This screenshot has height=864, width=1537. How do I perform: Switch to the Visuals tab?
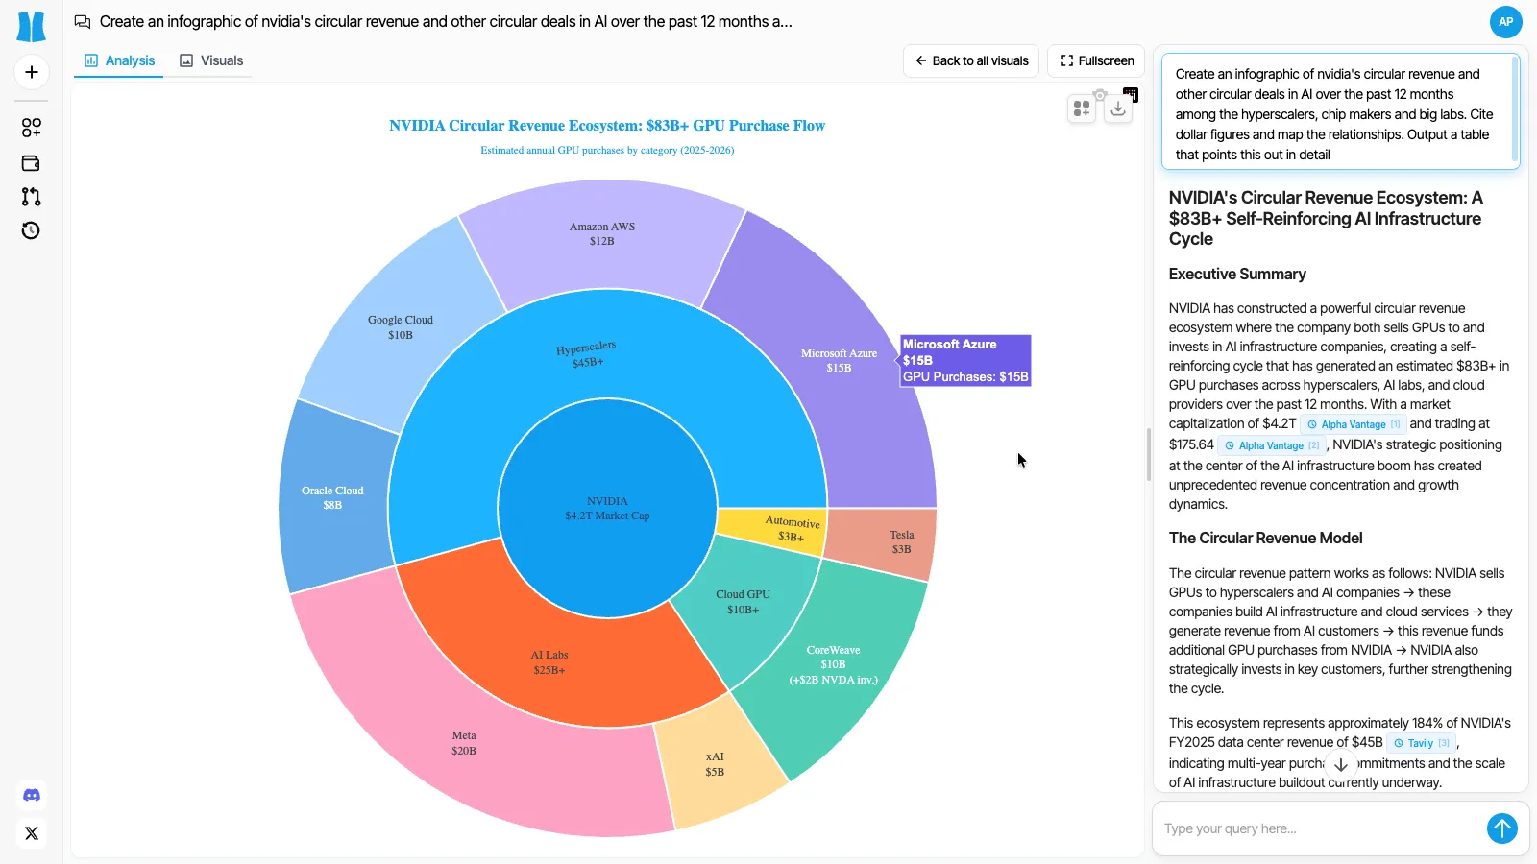coord(211,60)
